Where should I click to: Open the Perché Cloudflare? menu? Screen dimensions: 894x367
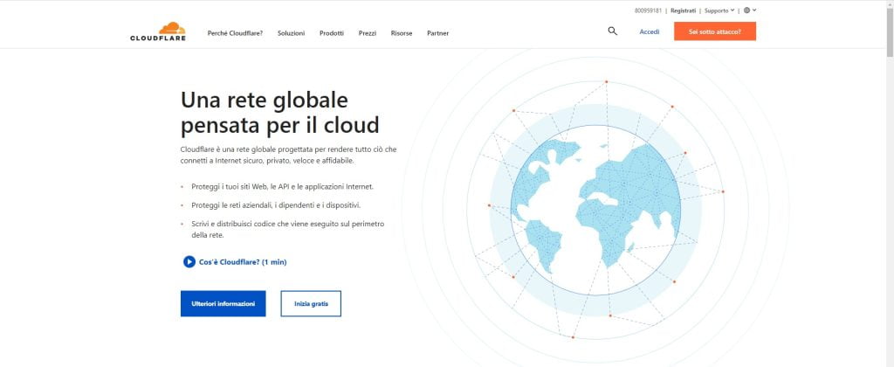point(235,33)
